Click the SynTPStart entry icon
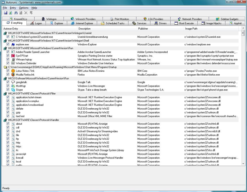 (x=13, y=56)
